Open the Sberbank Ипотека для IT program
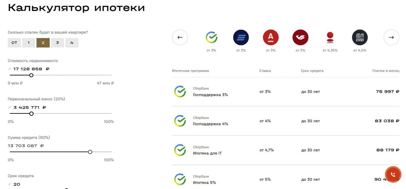Viewport: 406px width, 189px height. (285, 150)
